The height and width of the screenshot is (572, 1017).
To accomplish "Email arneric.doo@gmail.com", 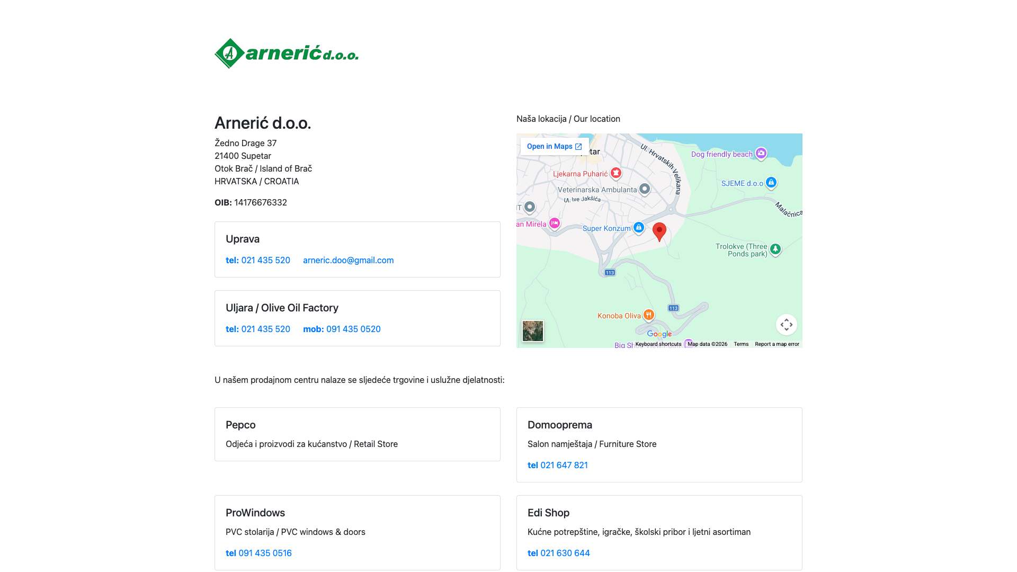I will pos(349,260).
